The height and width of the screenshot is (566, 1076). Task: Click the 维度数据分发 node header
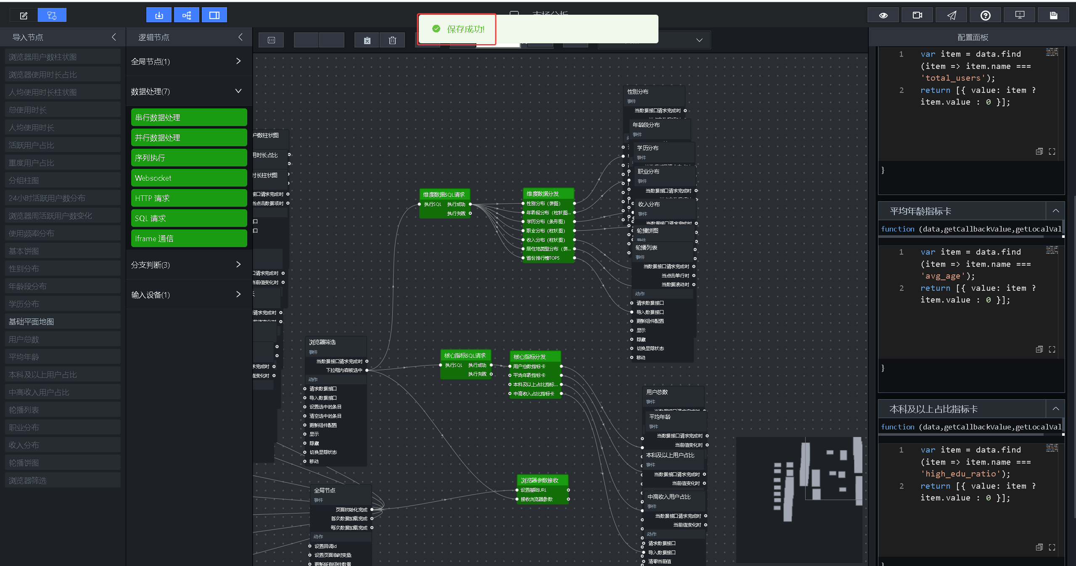coord(548,194)
